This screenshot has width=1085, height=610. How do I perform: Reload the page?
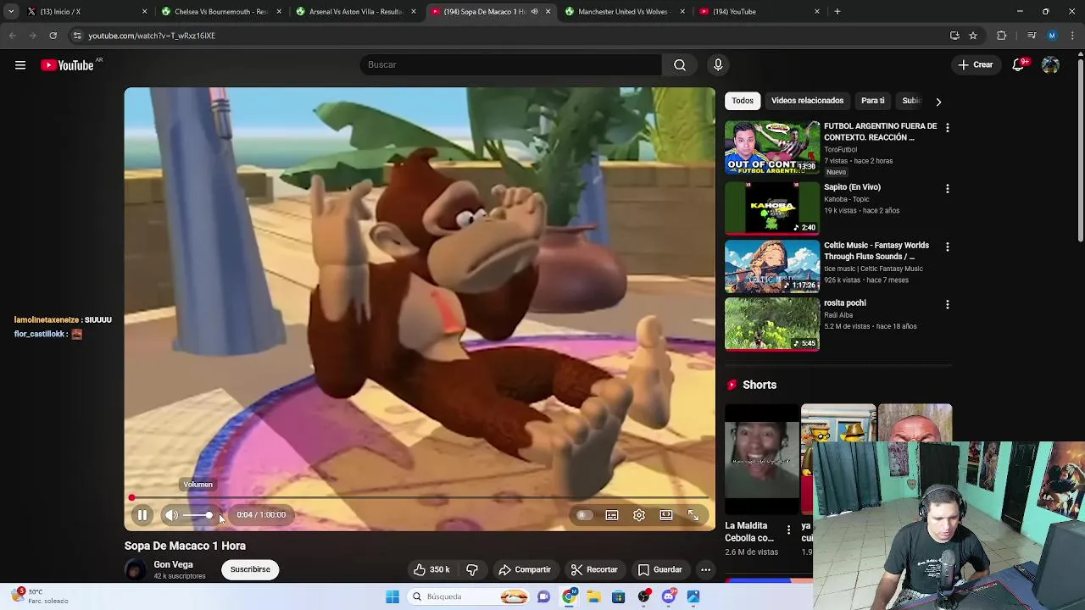pyautogui.click(x=53, y=36)
